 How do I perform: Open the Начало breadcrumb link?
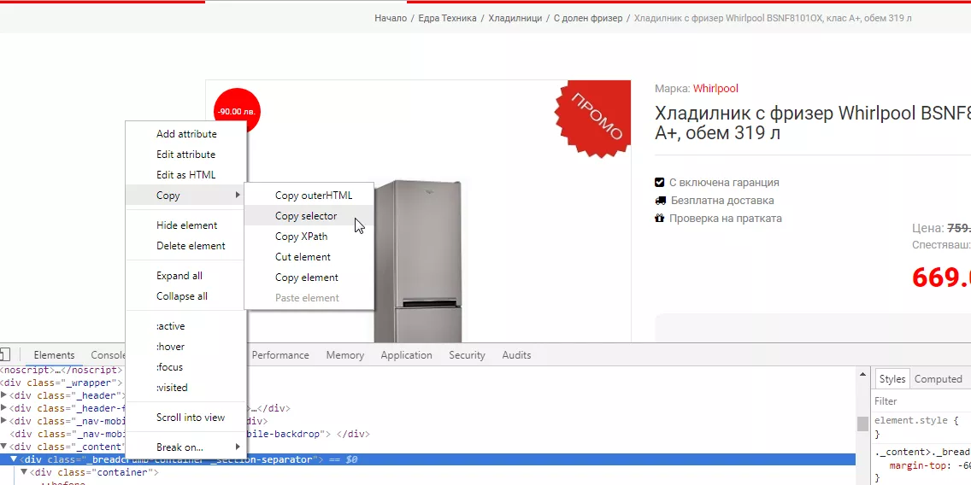(x=390, y=18)
